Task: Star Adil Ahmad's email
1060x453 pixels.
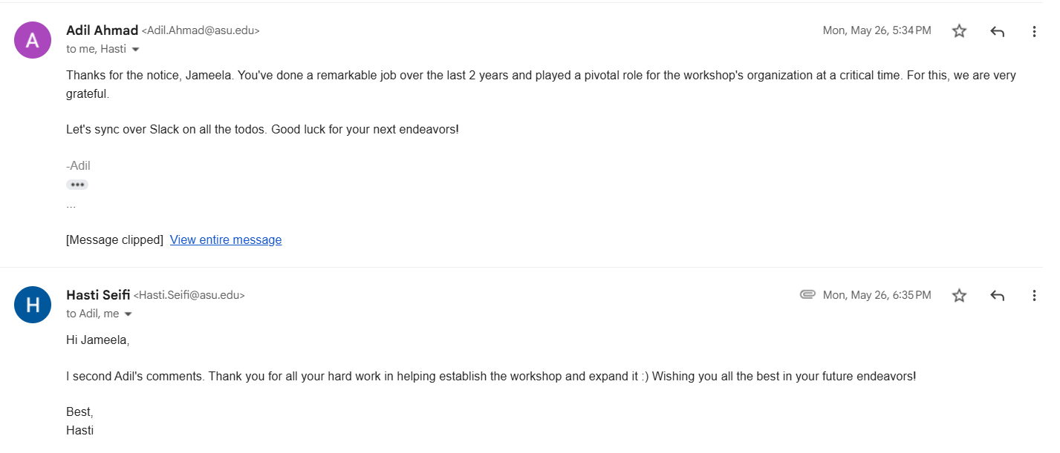Action: 959,31
